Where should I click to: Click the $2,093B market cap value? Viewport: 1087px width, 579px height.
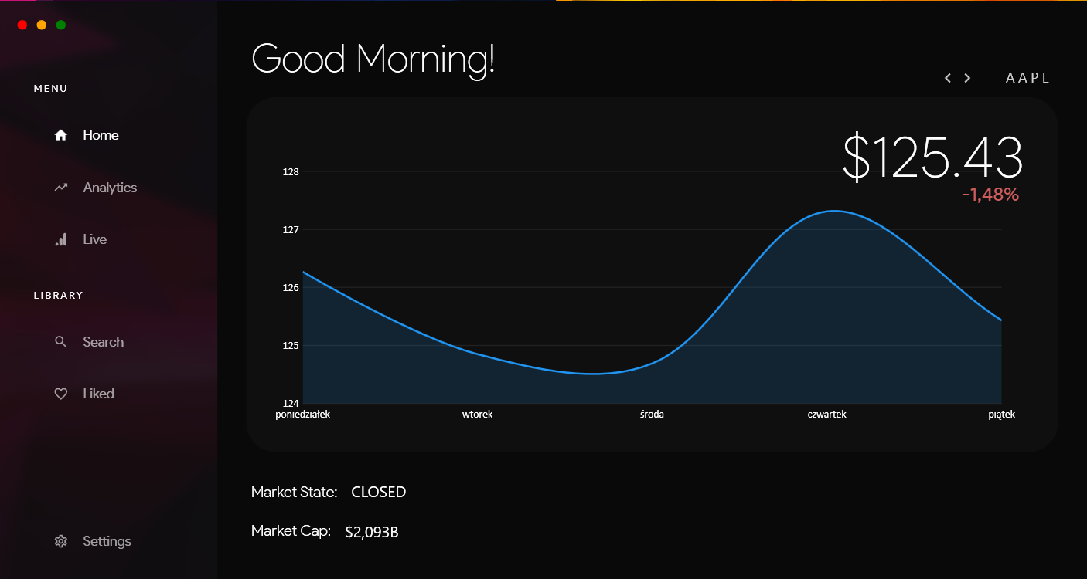[372, 531]
